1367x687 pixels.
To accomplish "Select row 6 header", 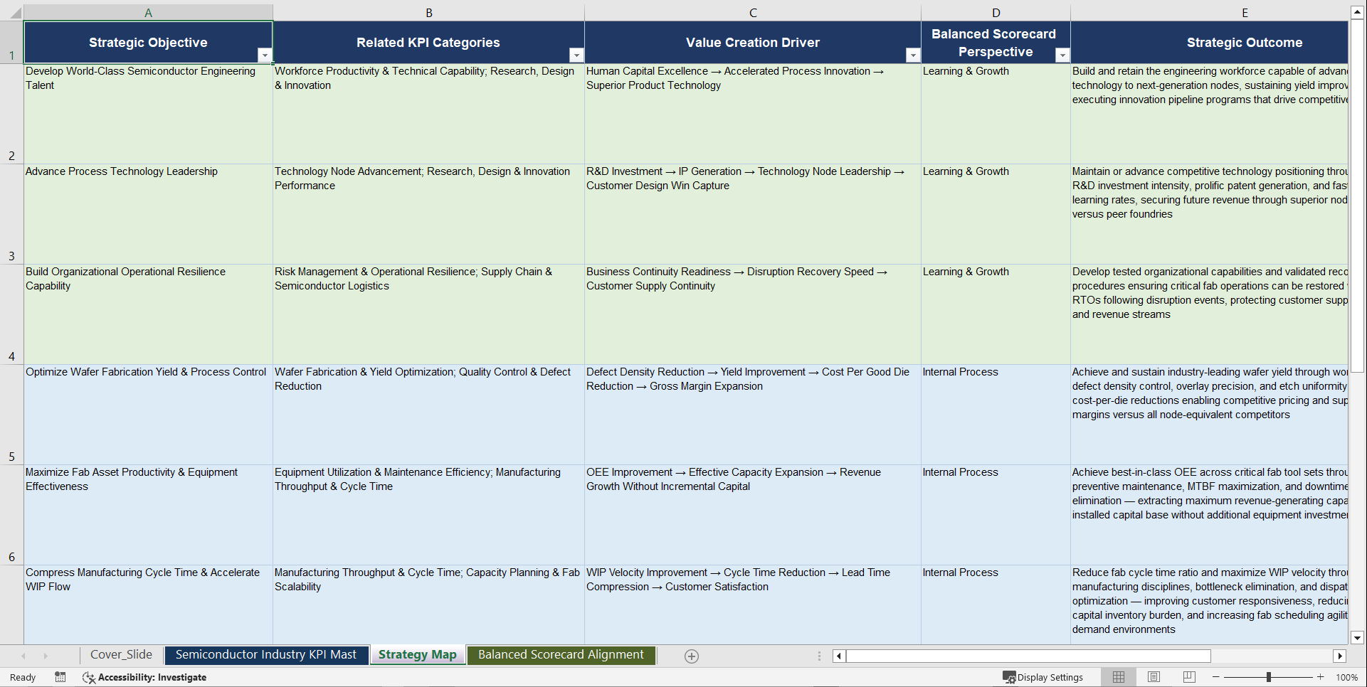I will (x=11, y=515).
